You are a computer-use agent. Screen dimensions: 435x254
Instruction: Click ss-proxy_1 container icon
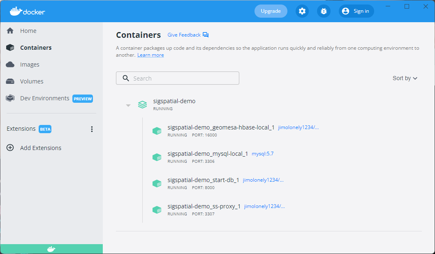click(x=157, y=210)
